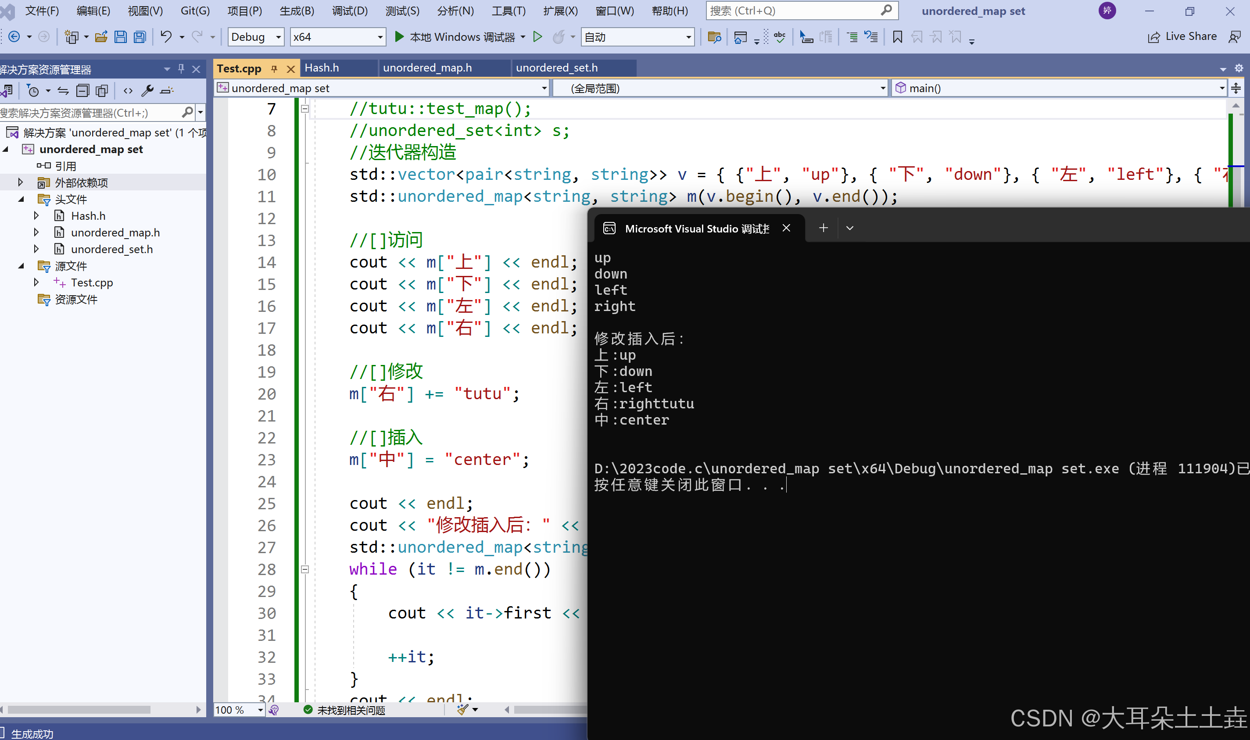Click the hot reload flame icon
Image resolution: width=1250 pixels, height=740 pixels.
[559, 37]
